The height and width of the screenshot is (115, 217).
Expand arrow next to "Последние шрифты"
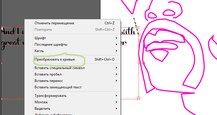pos(117,44)
